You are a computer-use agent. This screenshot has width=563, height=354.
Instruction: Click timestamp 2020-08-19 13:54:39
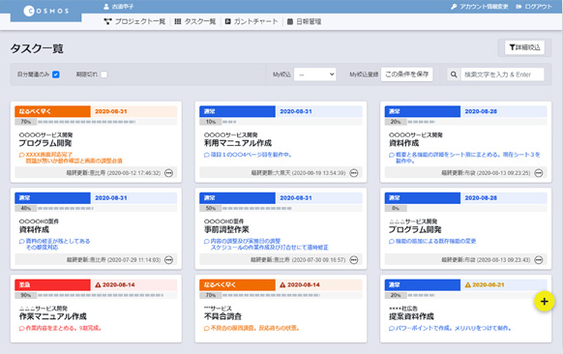tap(318, 173)
